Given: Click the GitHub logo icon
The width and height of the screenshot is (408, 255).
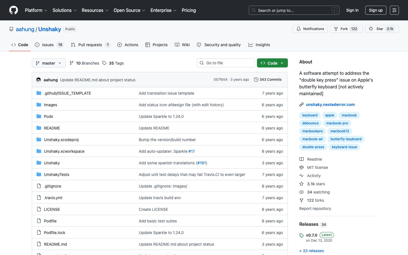Looking at the screenshot, I should 14,10.
